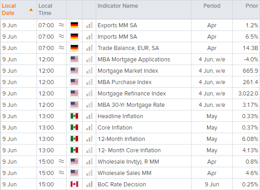Click importance bars icon for BoC Rate Decision
Viewport: 260px width, 190px height.
coord(89,184)
